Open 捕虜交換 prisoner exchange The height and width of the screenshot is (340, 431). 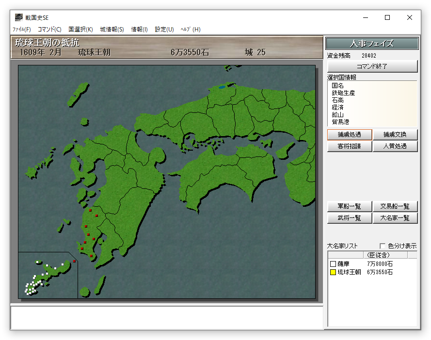pos(395,135)
